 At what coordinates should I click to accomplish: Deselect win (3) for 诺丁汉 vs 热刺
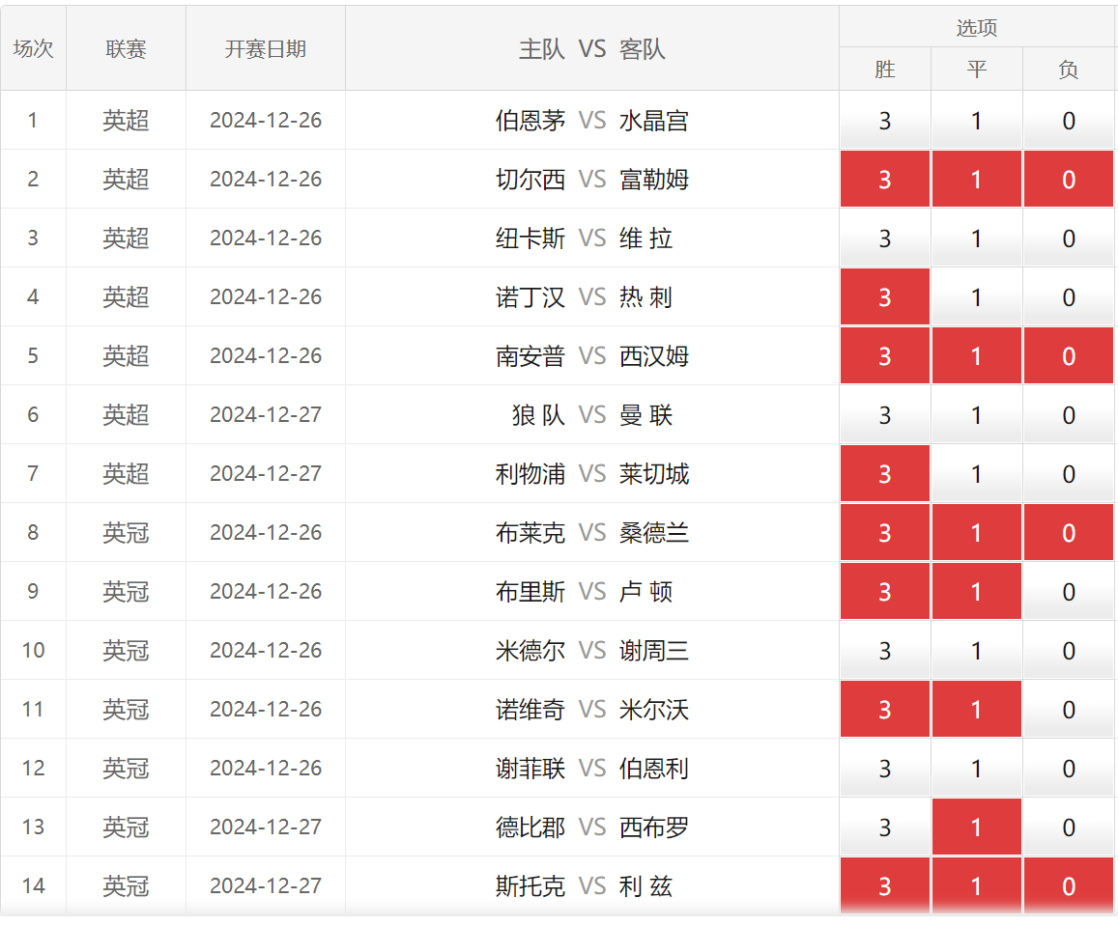[x=885, y=297]
